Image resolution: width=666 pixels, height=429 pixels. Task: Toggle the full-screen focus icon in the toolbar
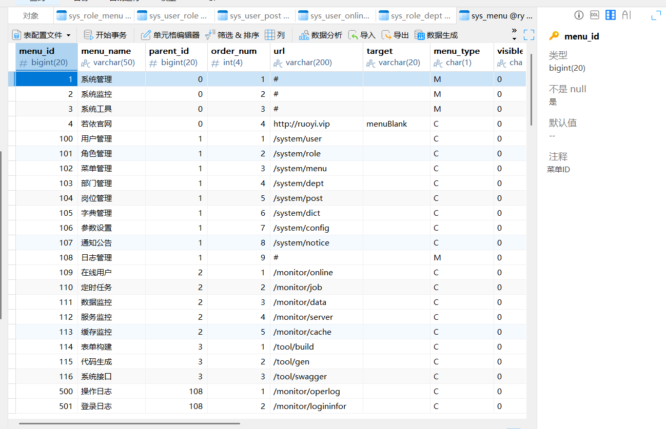coord(528,35)
